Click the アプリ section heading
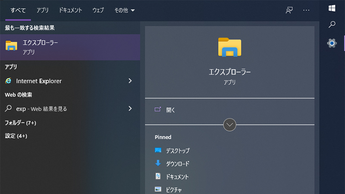The image size is (345, 194). coord(11,67)
